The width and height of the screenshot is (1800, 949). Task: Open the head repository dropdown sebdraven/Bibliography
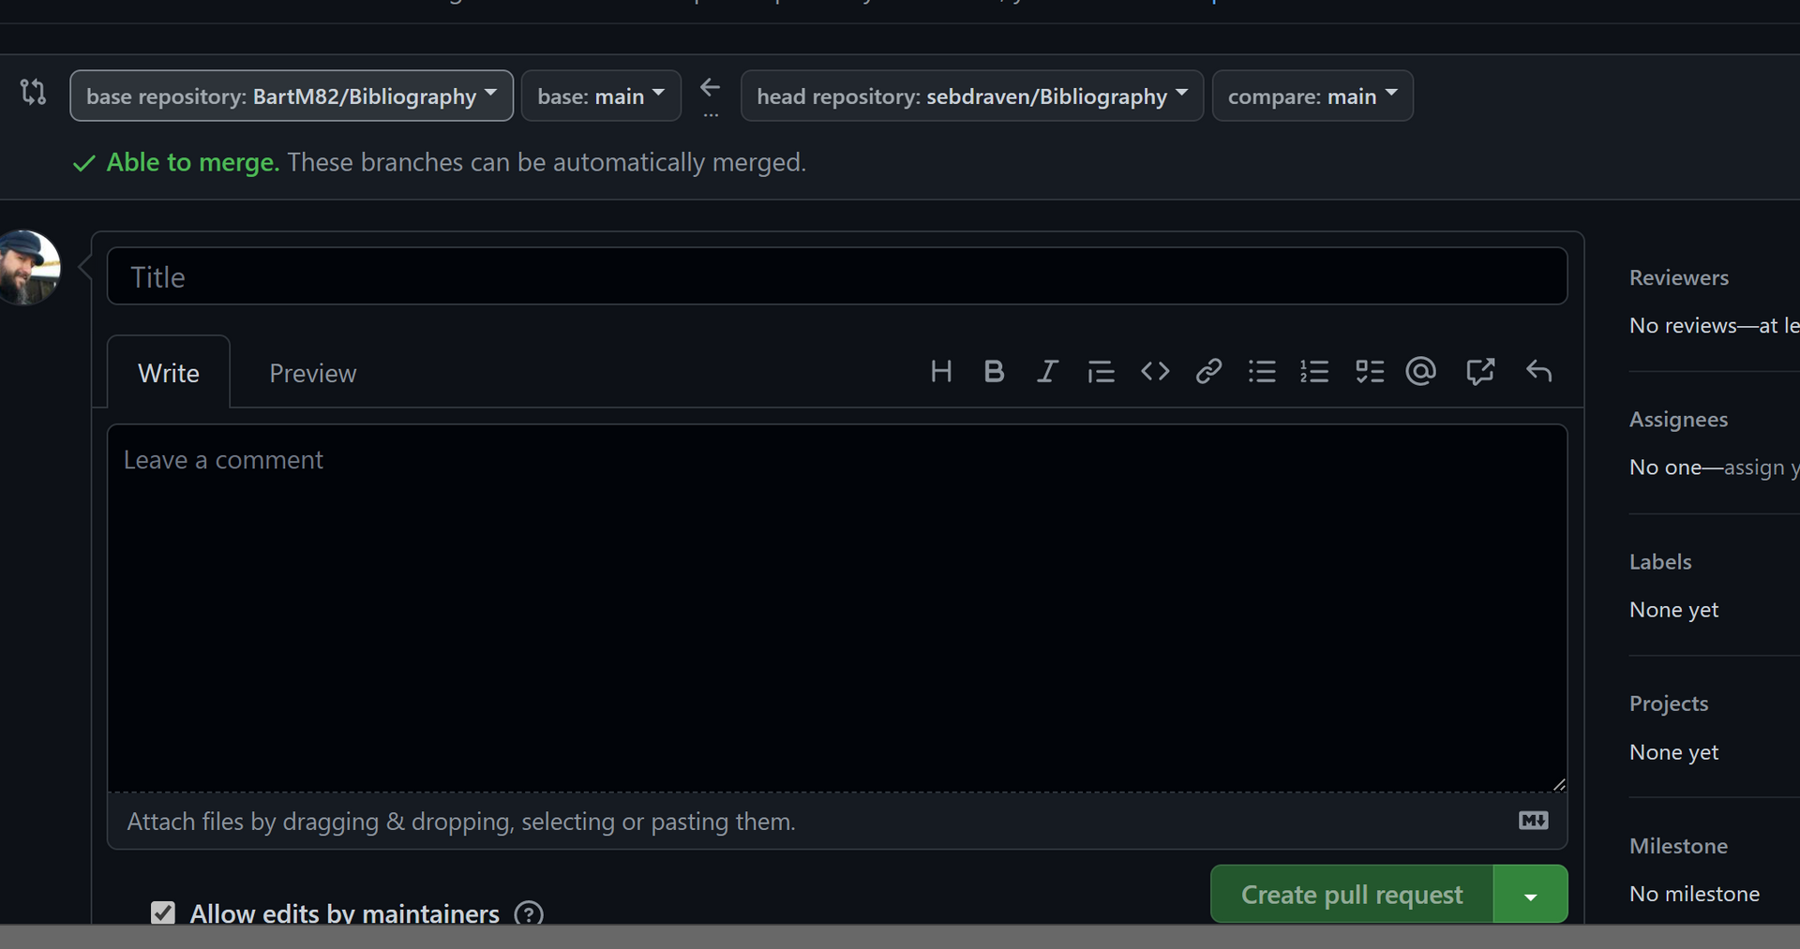coord(971,95)
